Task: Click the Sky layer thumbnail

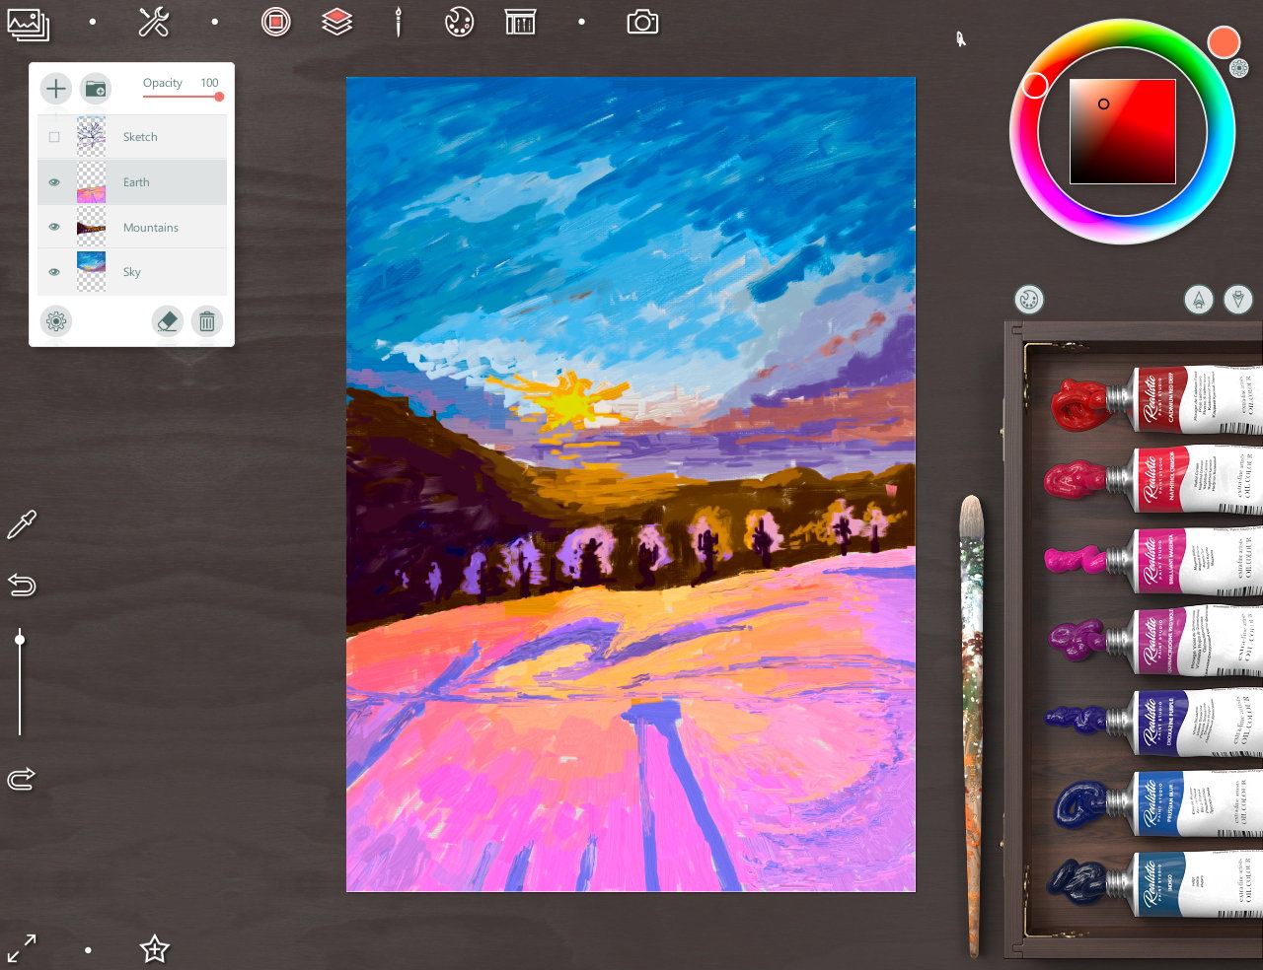Action: click(x=91, y=272)
